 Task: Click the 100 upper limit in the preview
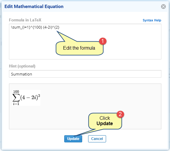16,92
